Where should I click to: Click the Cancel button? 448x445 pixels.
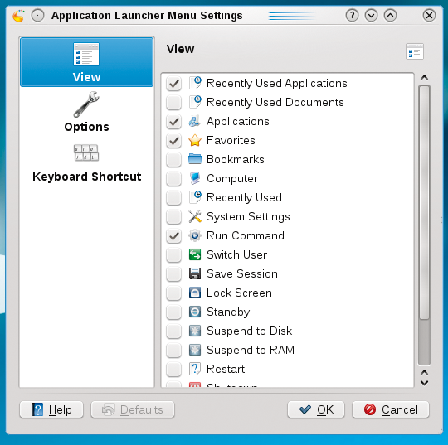[391, 409]
